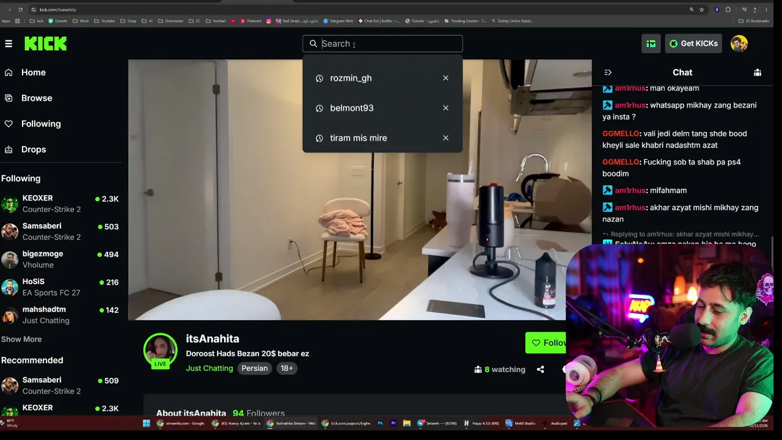
Task: Remove rozmin_gh from search history
Action: pos(445,78)
